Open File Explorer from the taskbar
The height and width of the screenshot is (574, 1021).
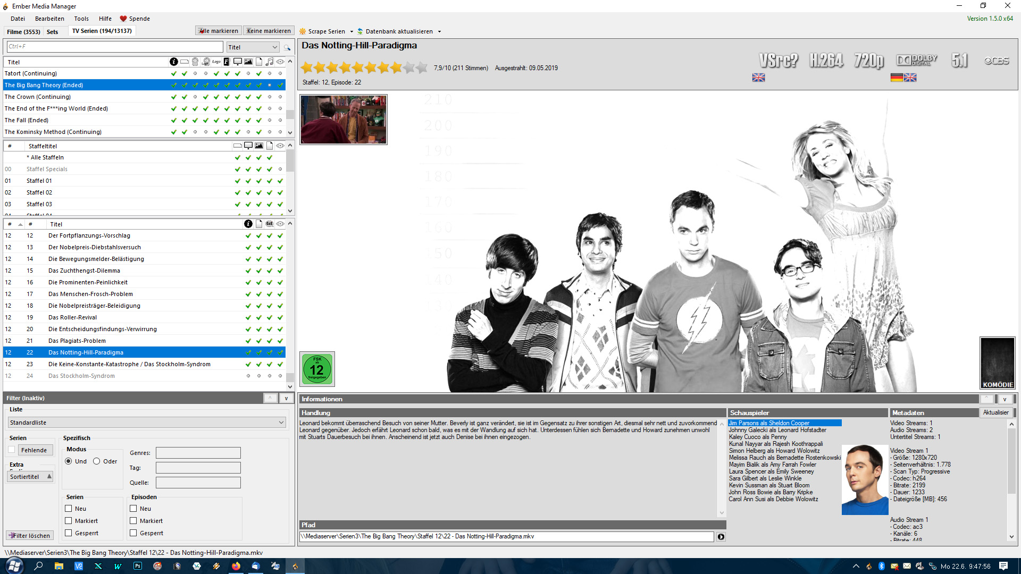pyautogui.click(x=58, y=566)
